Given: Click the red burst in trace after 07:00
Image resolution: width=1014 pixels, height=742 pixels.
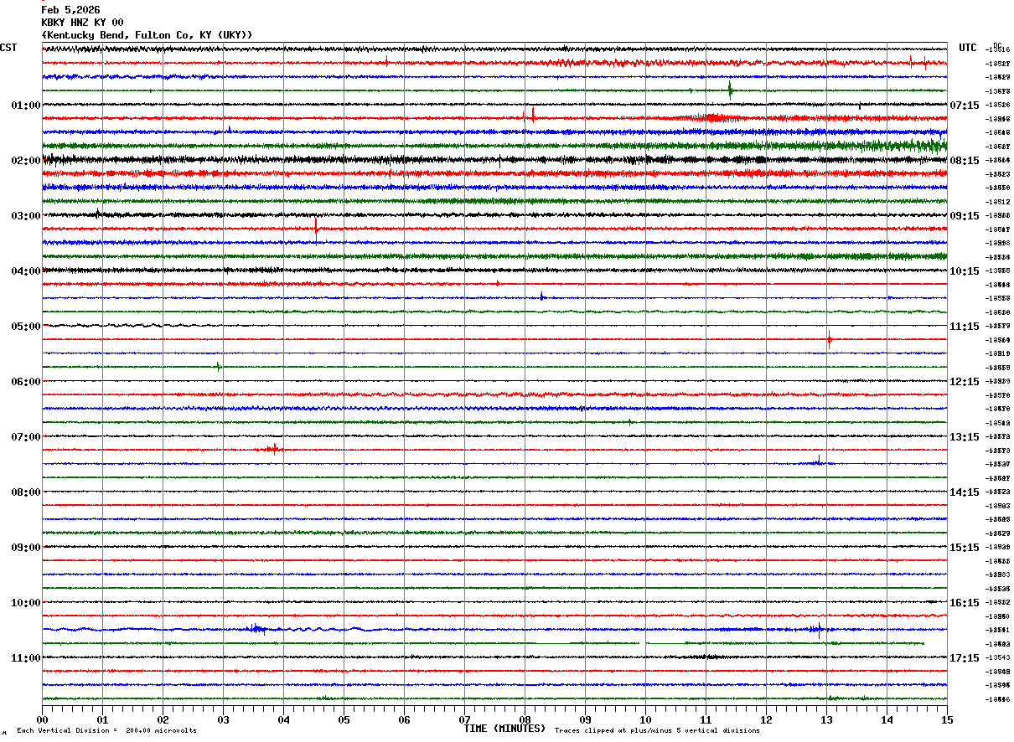Looking at the screenshot, I should click(273, 449).
